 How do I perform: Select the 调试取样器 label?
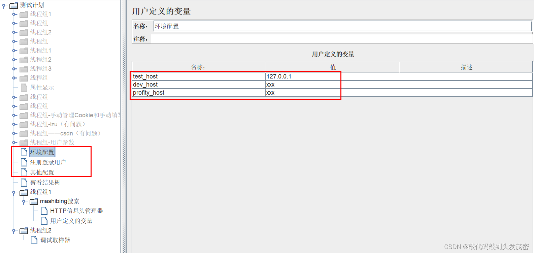pyautogui.click(x=55, y=240)
